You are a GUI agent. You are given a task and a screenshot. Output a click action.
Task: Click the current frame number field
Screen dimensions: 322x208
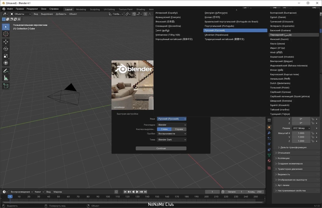point(212,192)
